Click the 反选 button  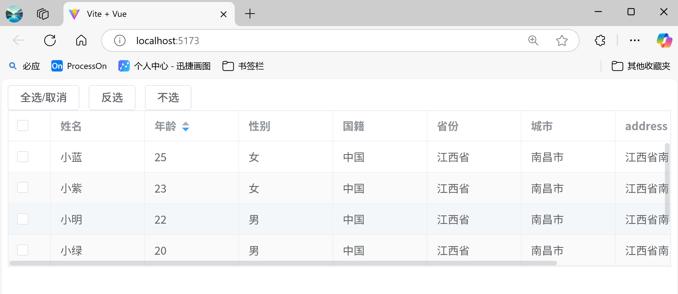(x=112, y=98)
